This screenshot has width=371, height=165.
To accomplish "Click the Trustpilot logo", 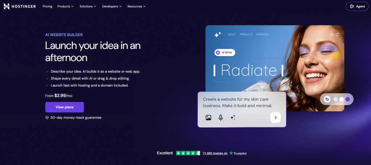I will point(238,153).
